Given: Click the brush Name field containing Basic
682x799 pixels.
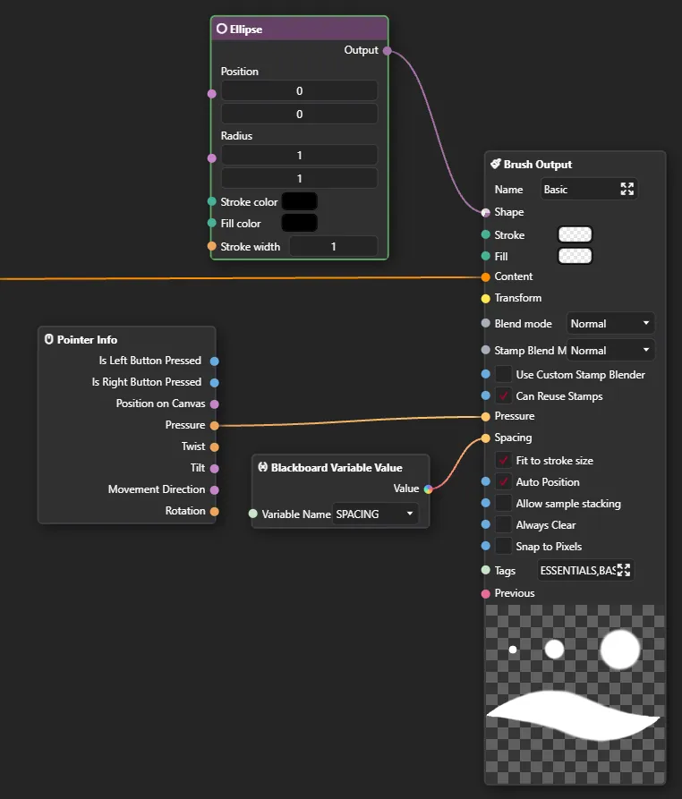Looking at the screenshot, I should point(578,189).
